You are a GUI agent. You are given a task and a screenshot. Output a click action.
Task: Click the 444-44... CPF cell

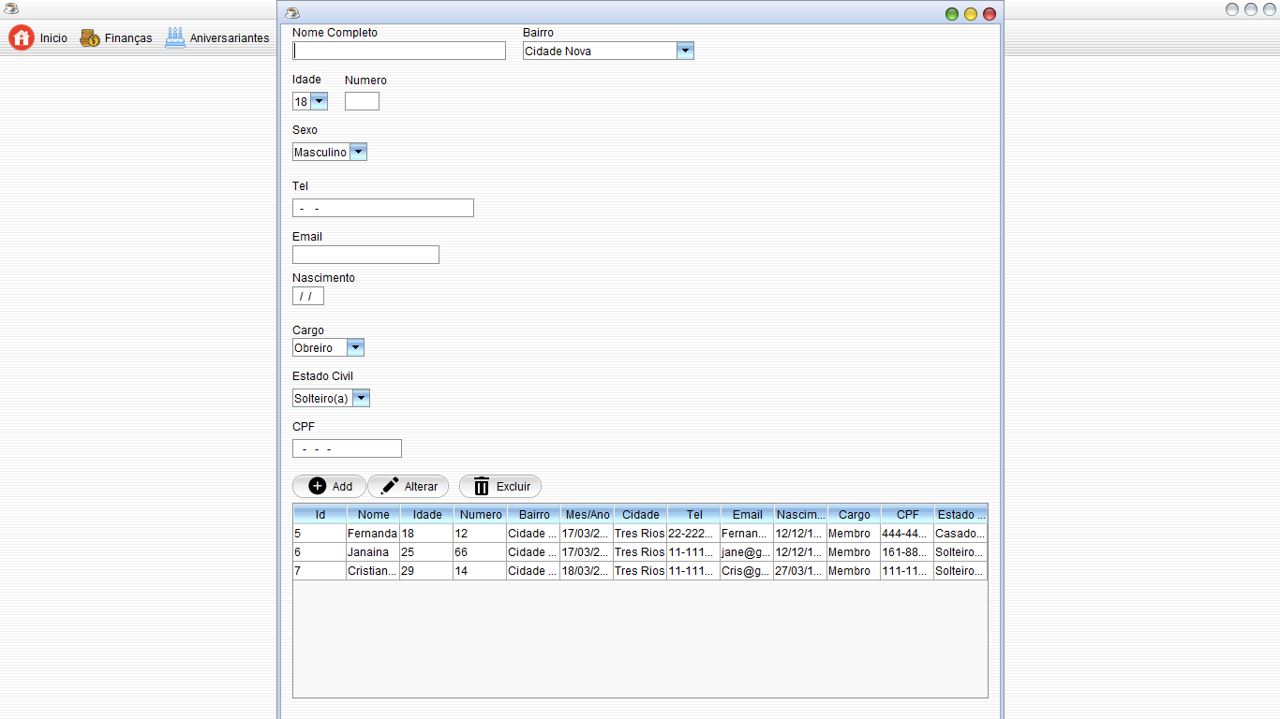click(908, 534)
